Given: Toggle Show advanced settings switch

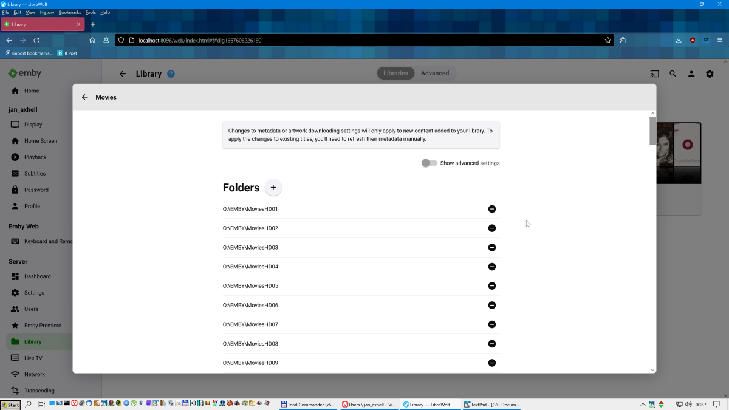Looking at the screenshot, I should [x=430, y=163].
